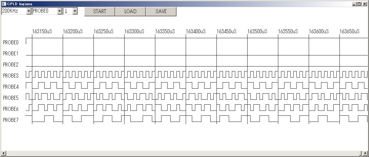
Task: Click the START button
Action: (100, 11)
